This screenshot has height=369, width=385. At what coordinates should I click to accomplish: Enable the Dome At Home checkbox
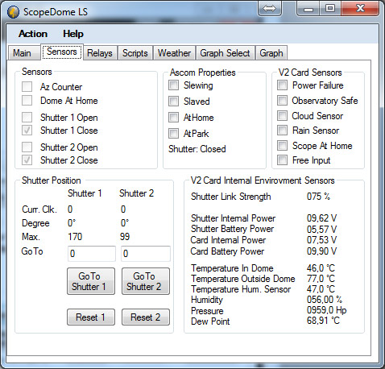[27, 101]
